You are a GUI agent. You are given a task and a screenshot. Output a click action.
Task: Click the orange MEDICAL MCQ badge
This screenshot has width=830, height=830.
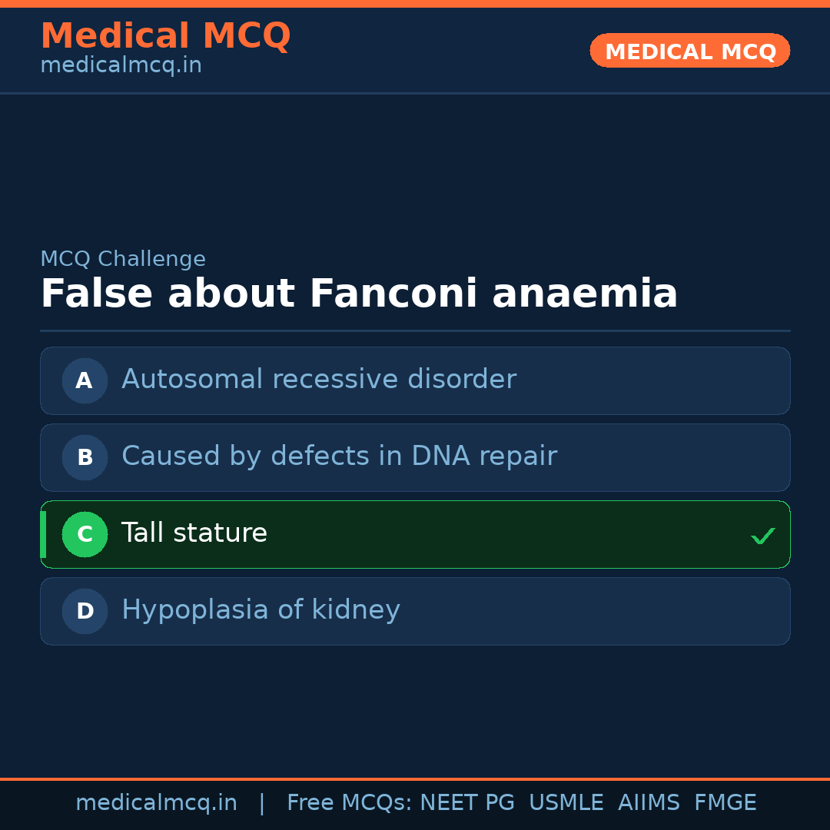(x=690, y=51)
